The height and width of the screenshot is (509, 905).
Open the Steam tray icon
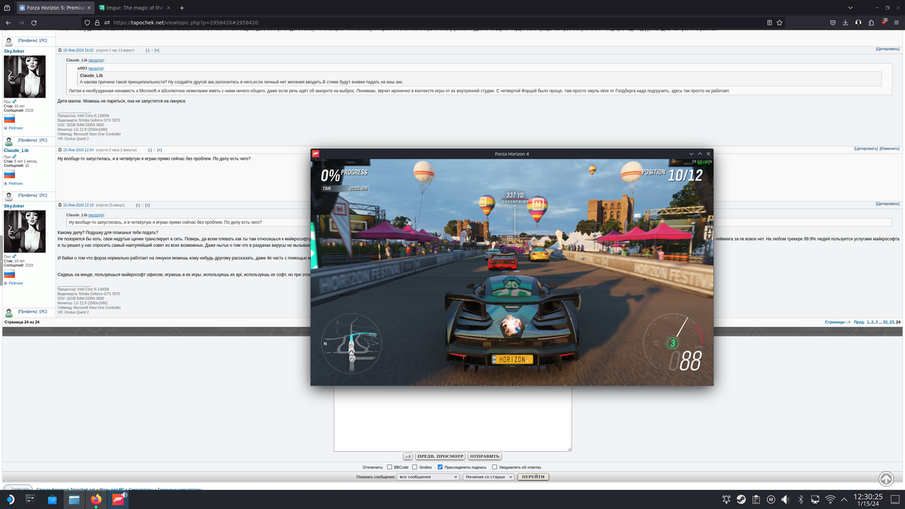click(x=741, y=499)
